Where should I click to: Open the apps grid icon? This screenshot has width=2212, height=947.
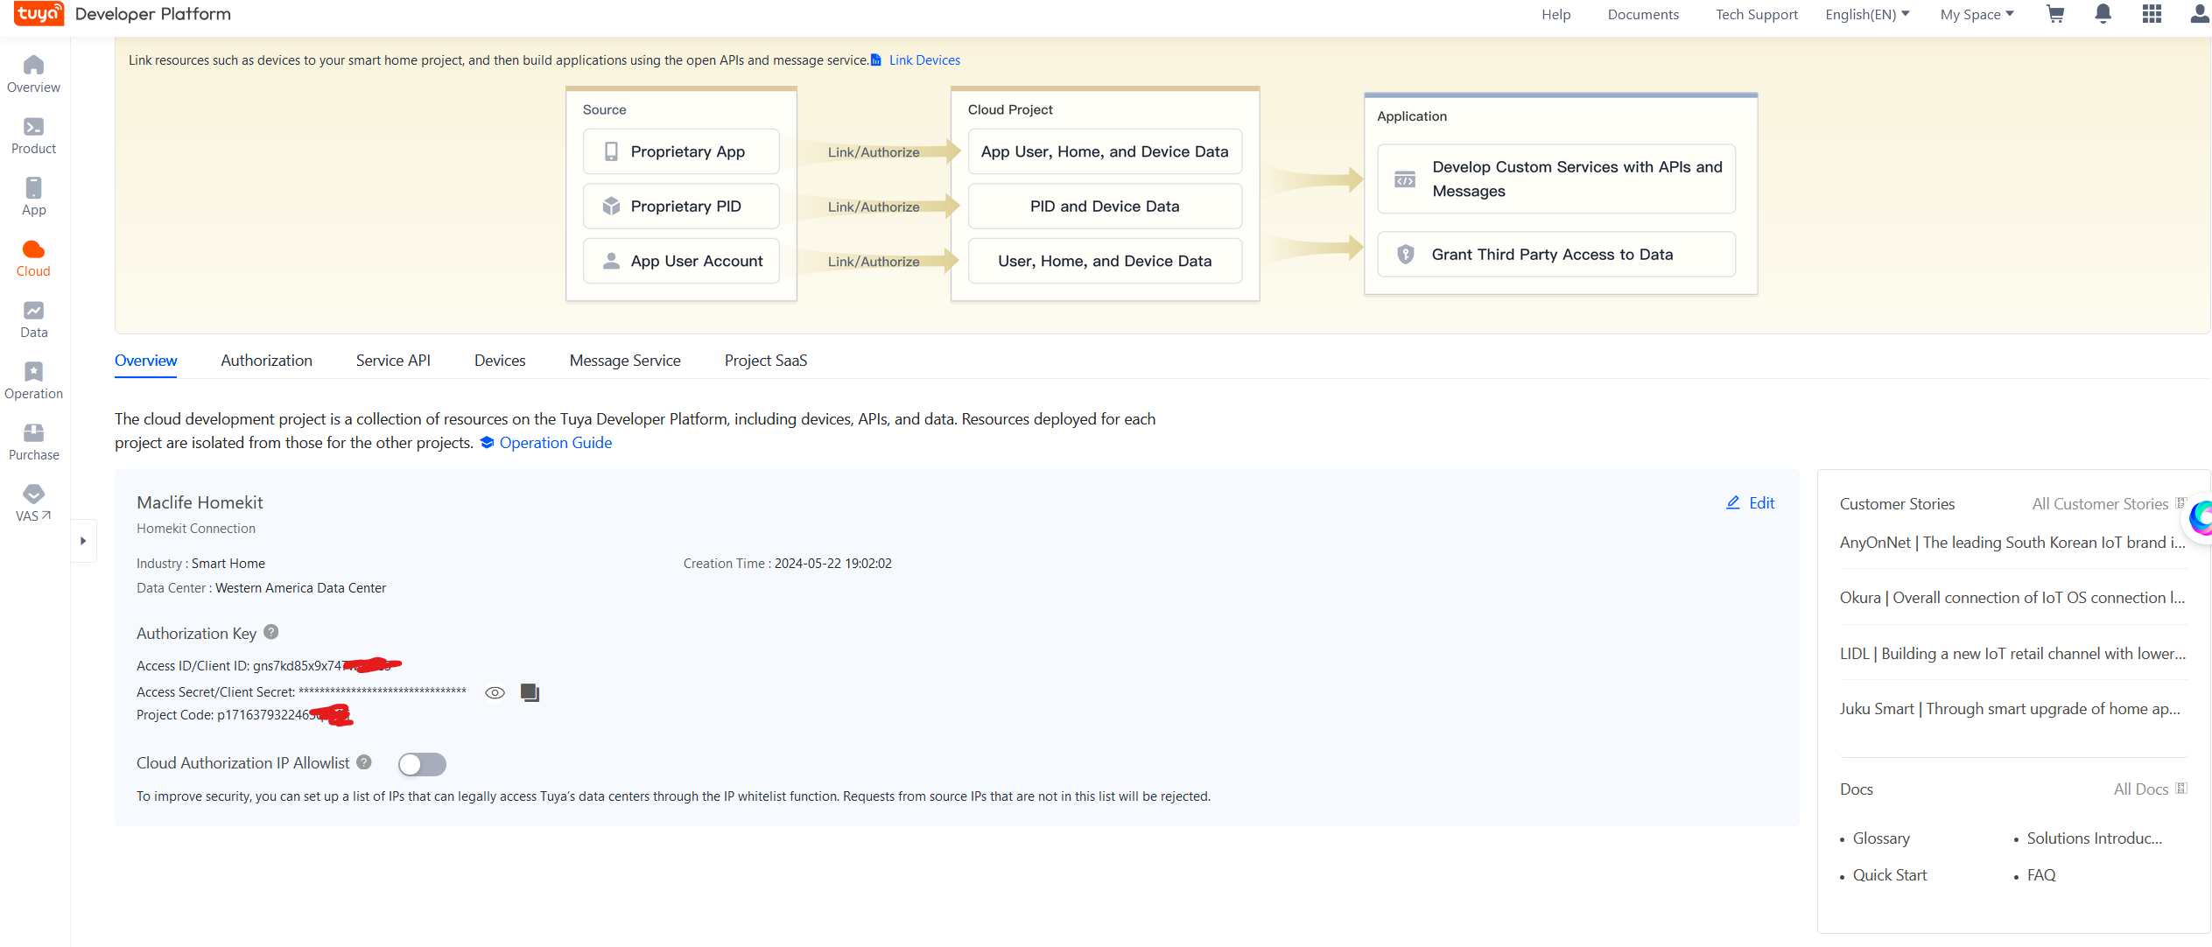click(2152, 14)
